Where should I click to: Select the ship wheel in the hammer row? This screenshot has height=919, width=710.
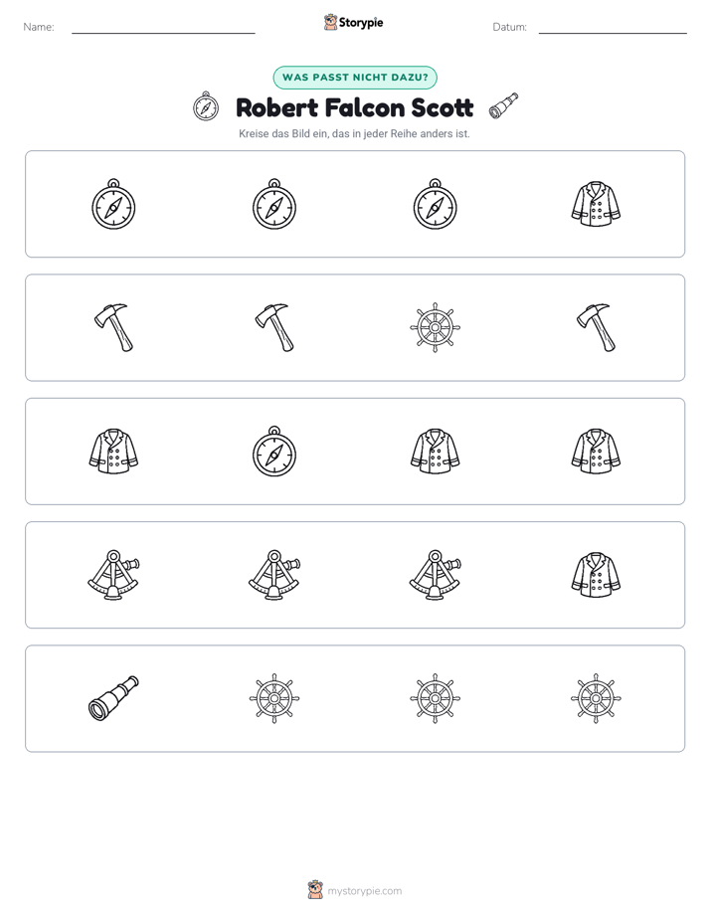435,327
